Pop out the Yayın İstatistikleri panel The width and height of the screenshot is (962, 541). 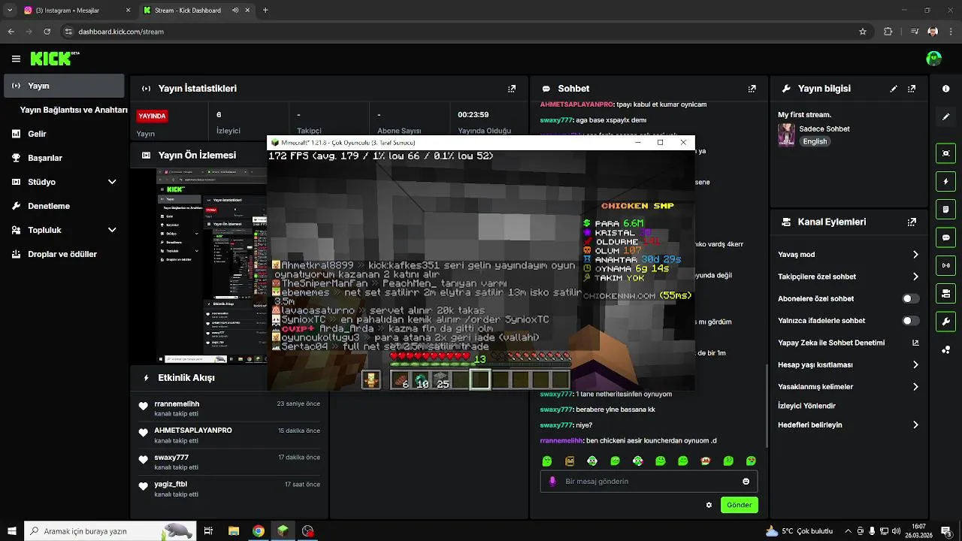pyautogui.click(x=512, y=89)
